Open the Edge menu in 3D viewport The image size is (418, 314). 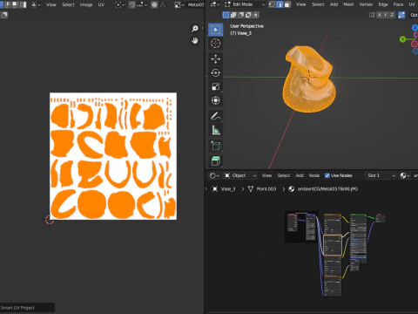pos(383,4)
